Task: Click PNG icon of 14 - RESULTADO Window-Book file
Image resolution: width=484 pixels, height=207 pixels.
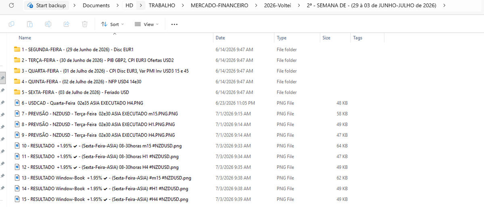Action: (17, 188)
